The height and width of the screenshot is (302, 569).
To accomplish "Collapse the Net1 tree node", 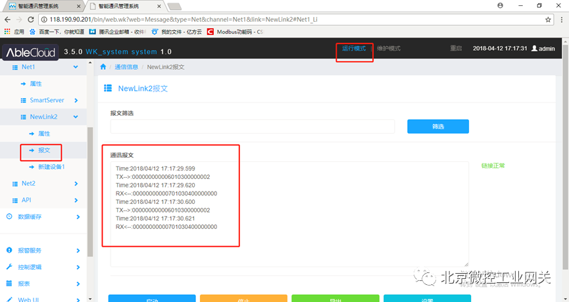I will 76,67.
